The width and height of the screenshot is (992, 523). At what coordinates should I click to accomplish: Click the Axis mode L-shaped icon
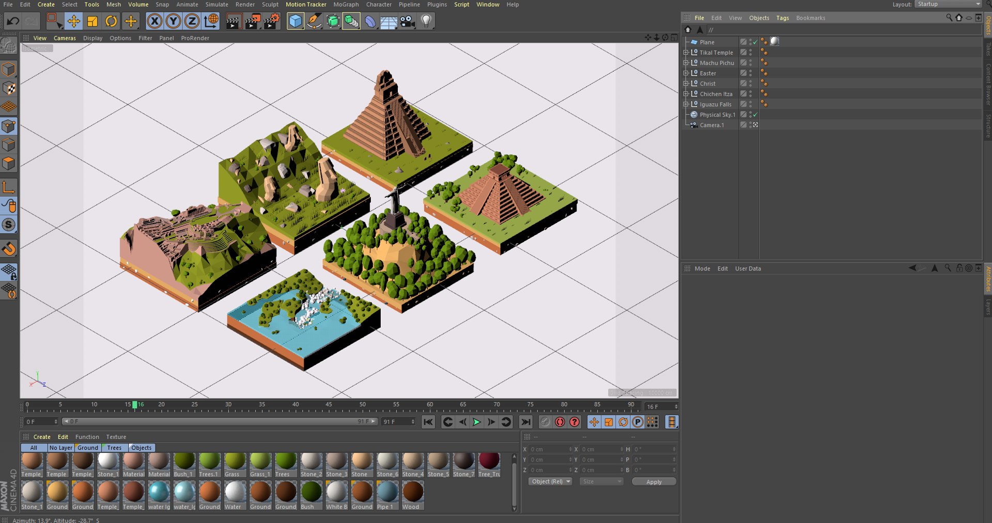point(9,187)
